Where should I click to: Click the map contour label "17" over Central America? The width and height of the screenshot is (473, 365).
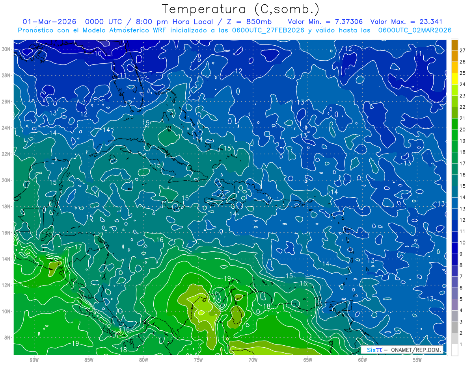click(78, 247)
